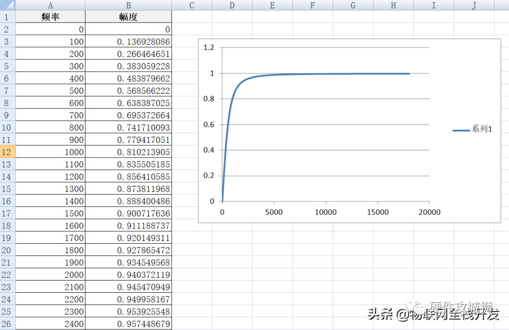Viewport: 509px width, 330px height.
Task: Select cell containing 0.483879662
Action: pyautogui.click(x=129, y=78)
